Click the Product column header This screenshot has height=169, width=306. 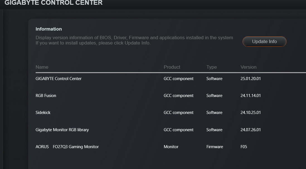click(x=172, y=67)
